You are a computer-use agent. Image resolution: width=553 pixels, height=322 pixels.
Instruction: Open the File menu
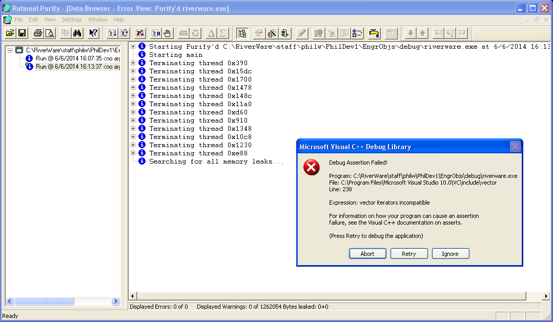(18, 19)
